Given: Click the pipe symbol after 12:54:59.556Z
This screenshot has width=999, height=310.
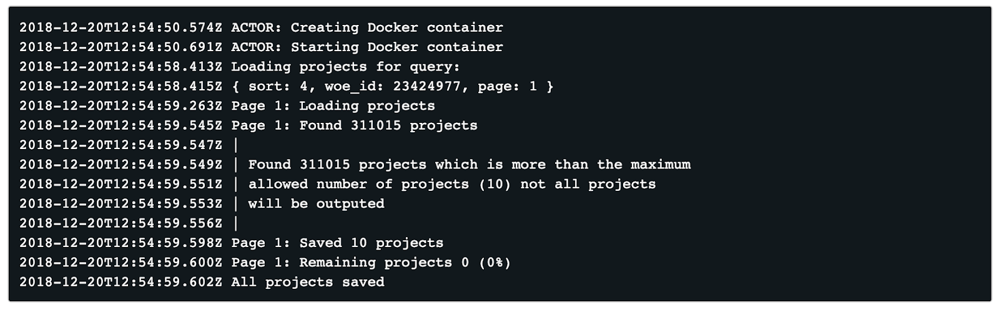Looking at the screenshot, I should tap(235, 223).
